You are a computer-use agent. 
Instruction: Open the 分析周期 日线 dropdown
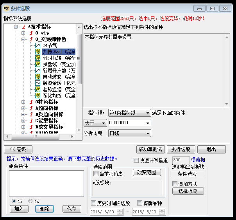[129, 133]
